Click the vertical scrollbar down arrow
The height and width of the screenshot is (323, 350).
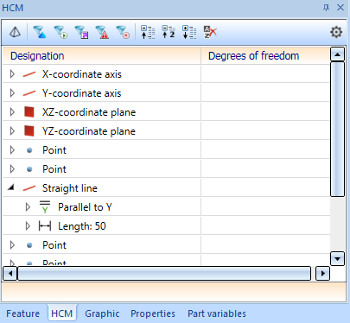[x=337, y=258]
